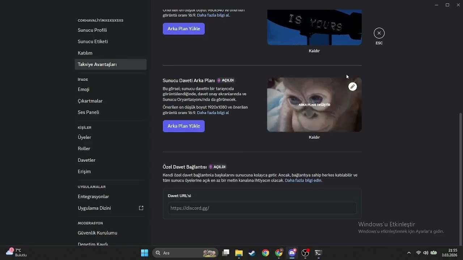Click monkey invite background thumbnail
463x260 pixels.
[x=314, y=105]
